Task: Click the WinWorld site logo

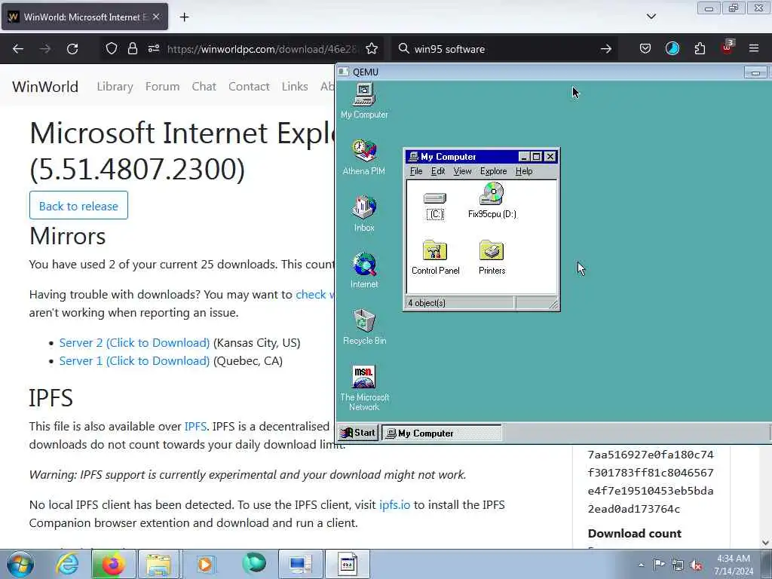Action: tap(45, 87)
